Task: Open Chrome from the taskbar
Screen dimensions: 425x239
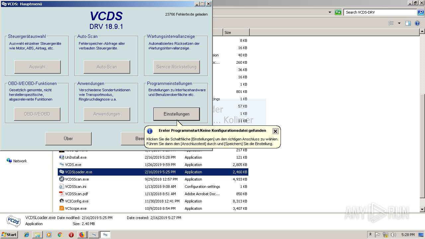Action: pyautogui.click(x=60, y=235)
